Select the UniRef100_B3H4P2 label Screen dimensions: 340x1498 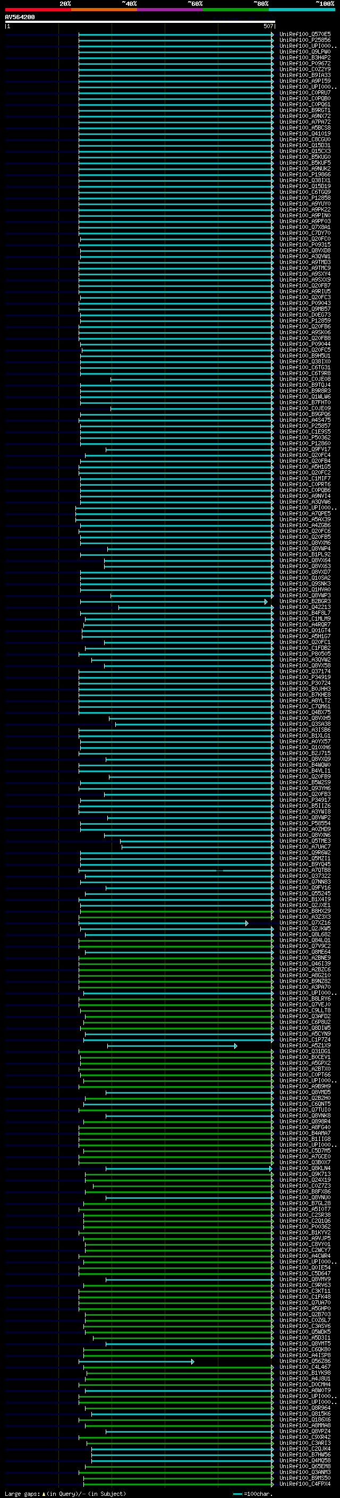click(x=305, y=57)
